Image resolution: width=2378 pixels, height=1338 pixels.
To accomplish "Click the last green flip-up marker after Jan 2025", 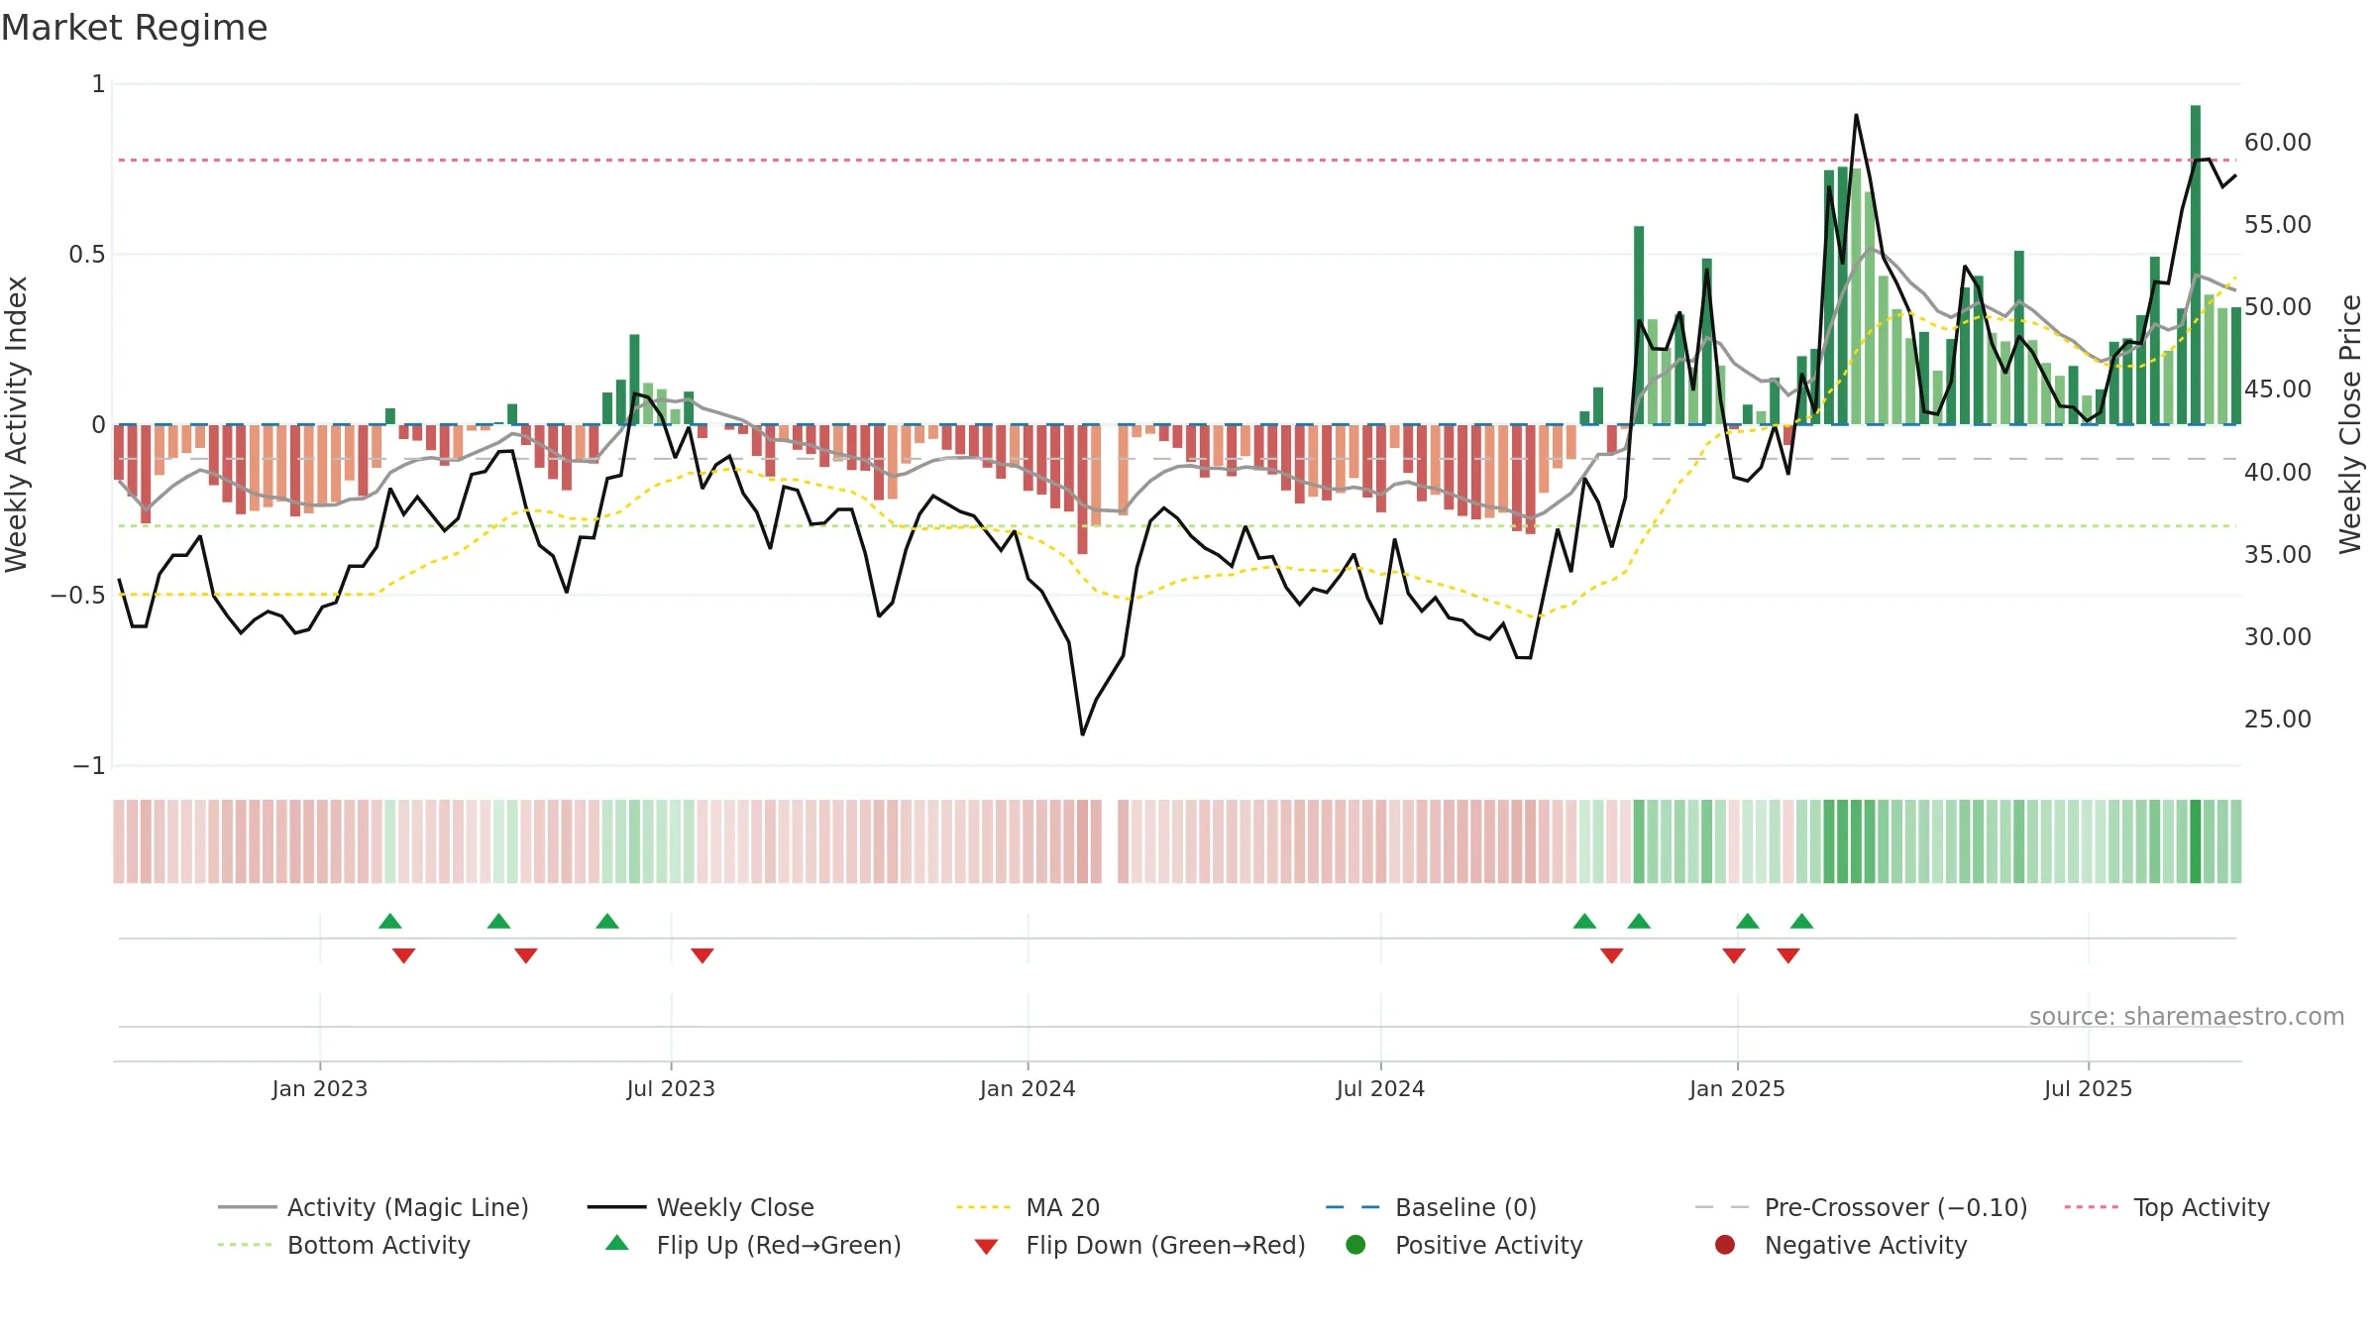I will tap(1802, 922).
